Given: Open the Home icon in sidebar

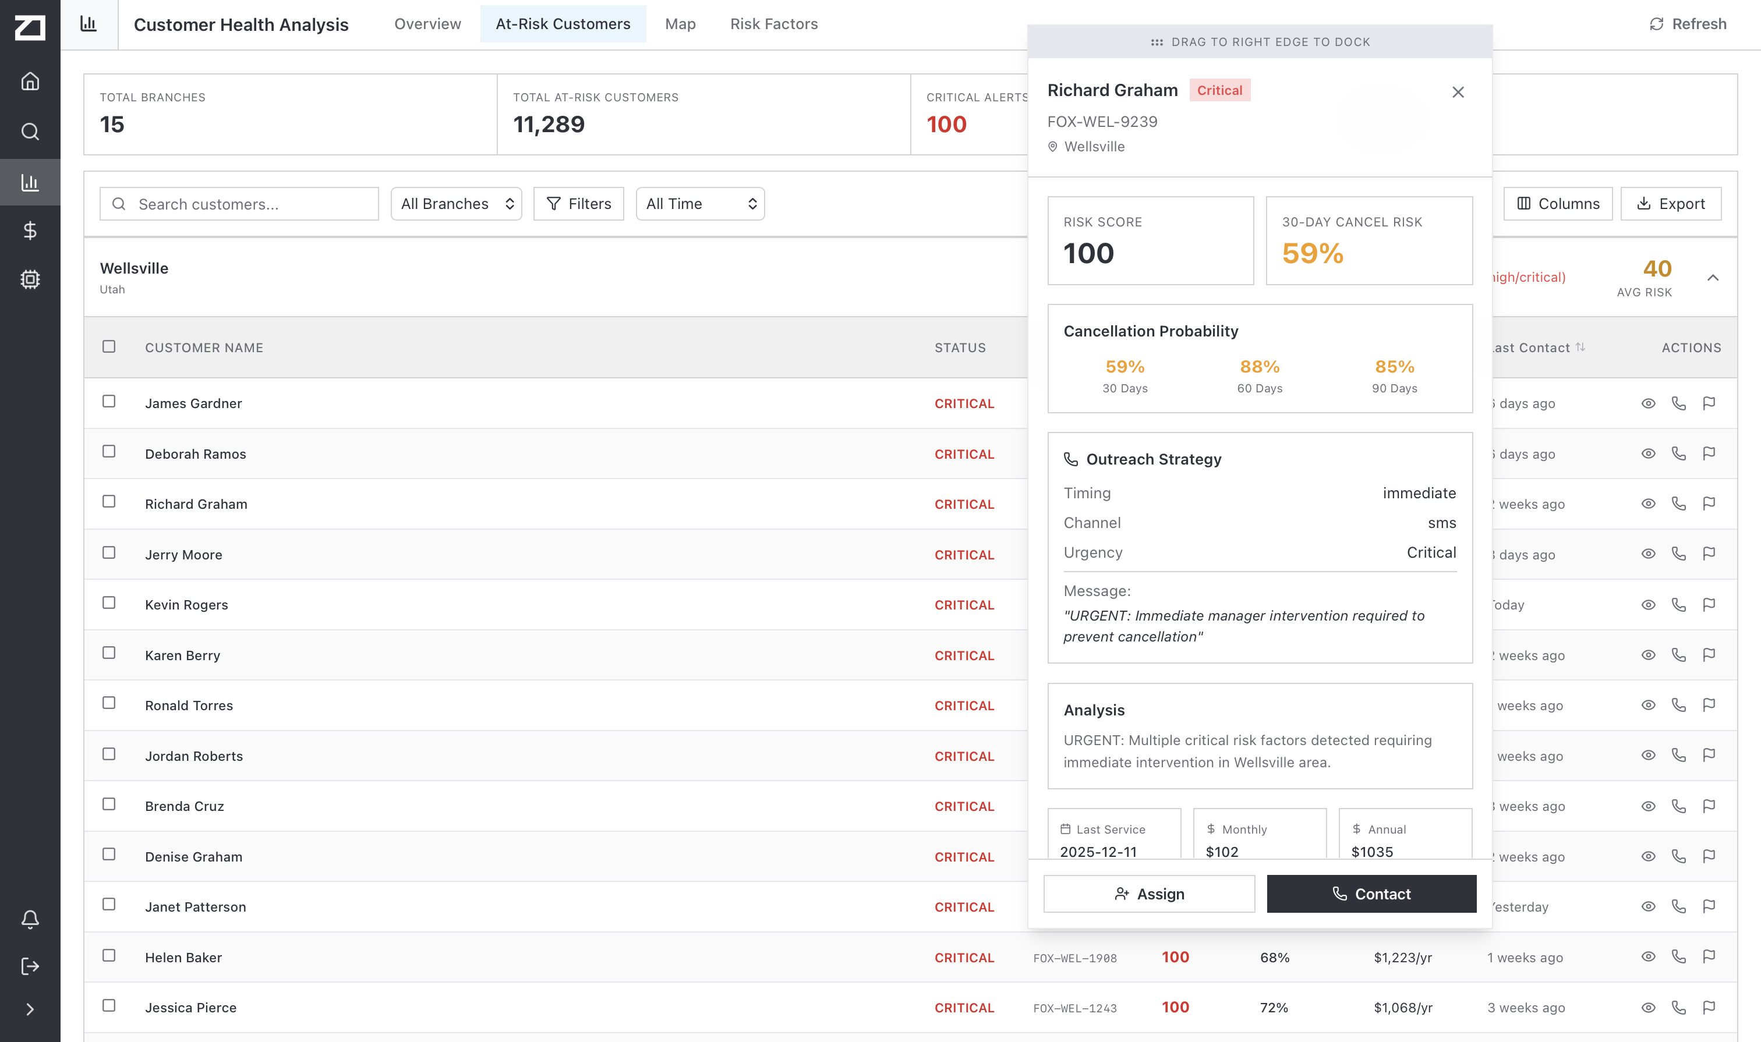Looking at the screenshot, I should (x=30, y=81).
